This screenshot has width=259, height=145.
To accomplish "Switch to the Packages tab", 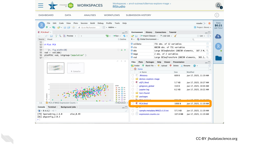I will coord(150,62).
